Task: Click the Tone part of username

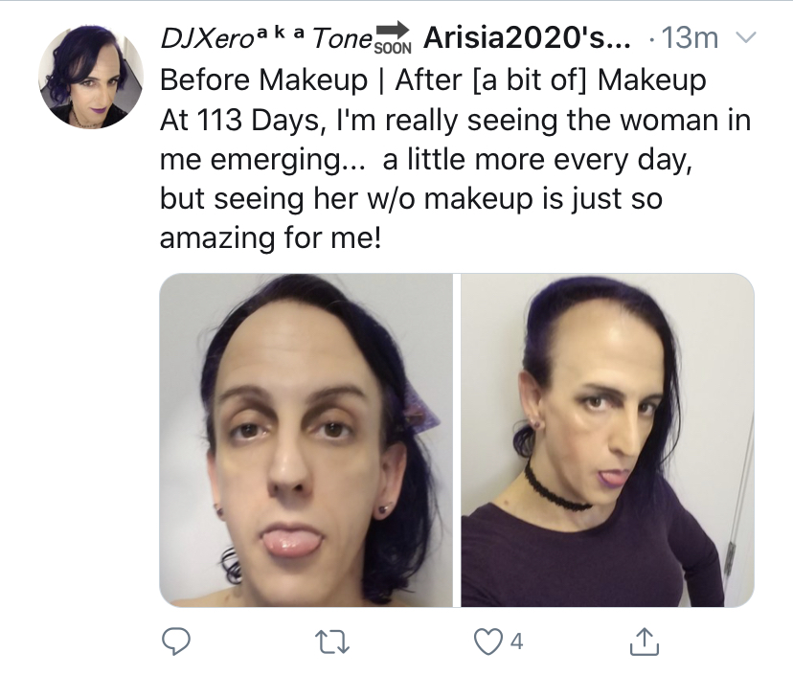Action: [342, 38]
